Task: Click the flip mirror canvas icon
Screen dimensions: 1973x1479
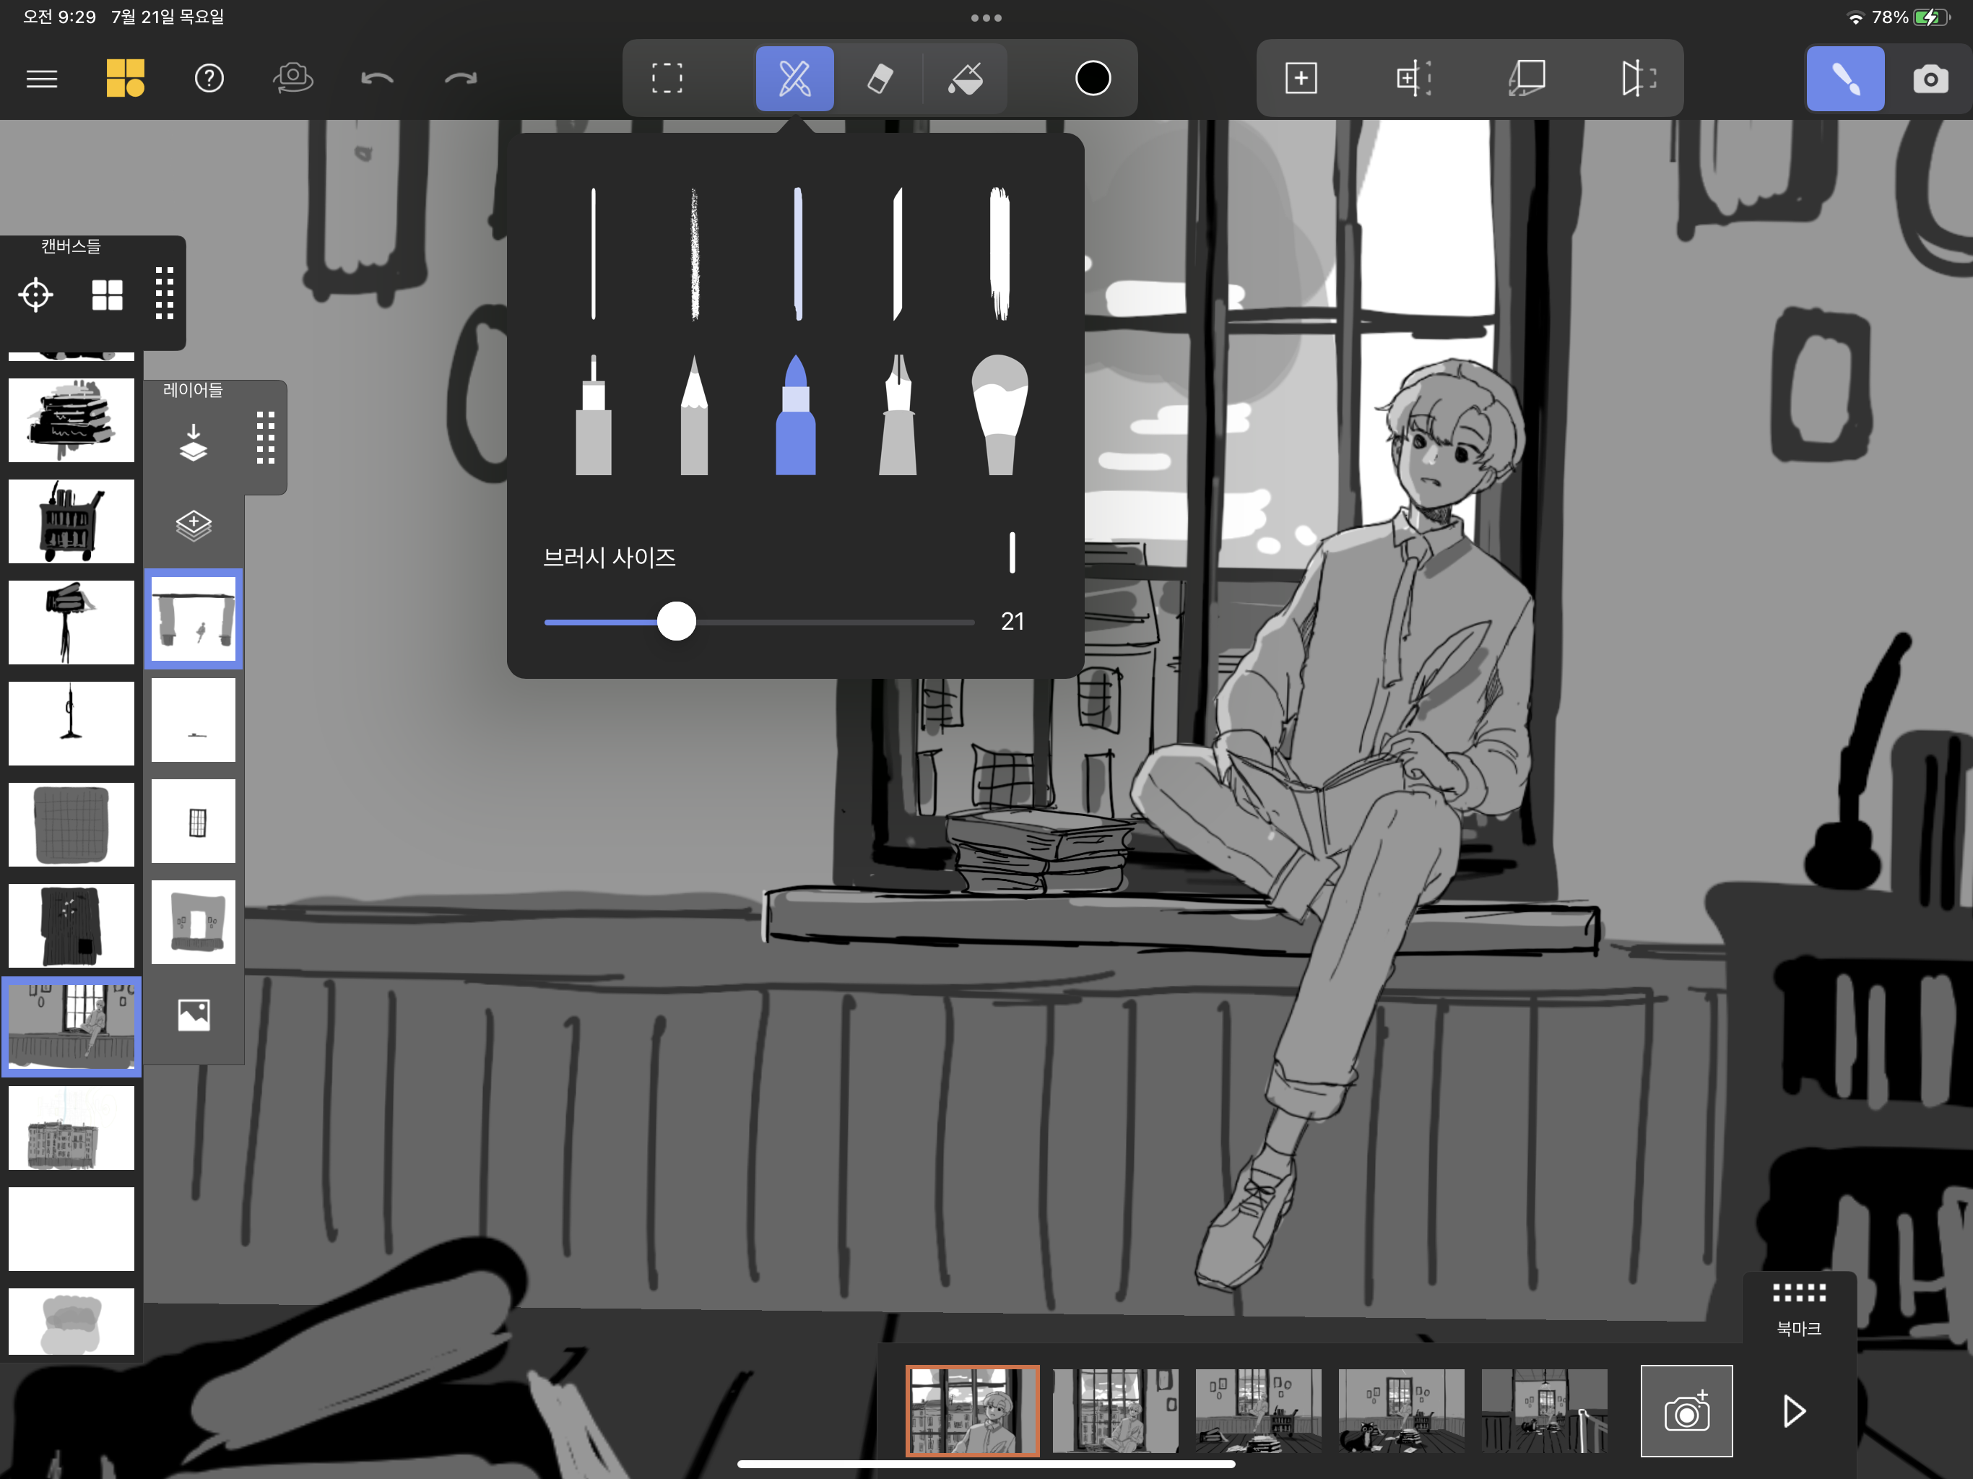Action: point(1639,79)
